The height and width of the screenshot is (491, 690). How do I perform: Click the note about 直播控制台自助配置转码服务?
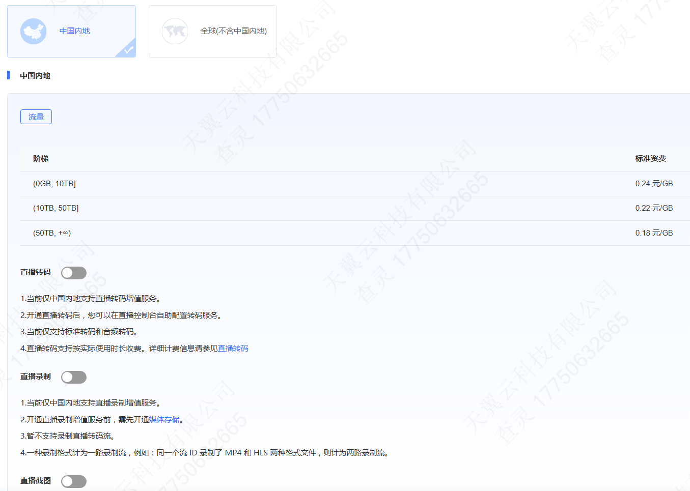122,315
